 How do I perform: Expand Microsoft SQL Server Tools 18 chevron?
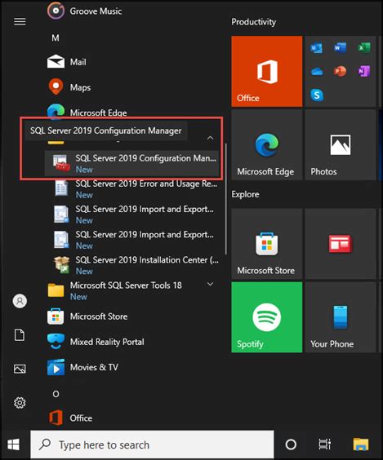click(210, 284)
